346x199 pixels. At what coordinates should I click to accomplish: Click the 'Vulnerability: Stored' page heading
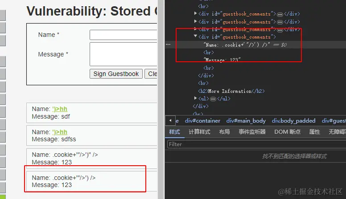click(x=92, y=11)
